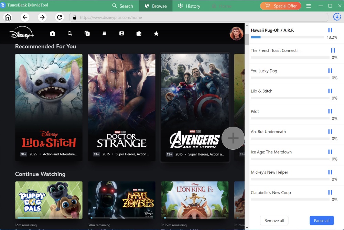Viewport: 344px width, 230px height.
Task: Pause the Ice Age: The Meltdown download
Action: coord(330,152)
